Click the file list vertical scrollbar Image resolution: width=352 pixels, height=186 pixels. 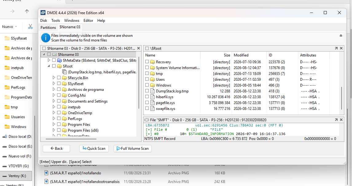342,98
